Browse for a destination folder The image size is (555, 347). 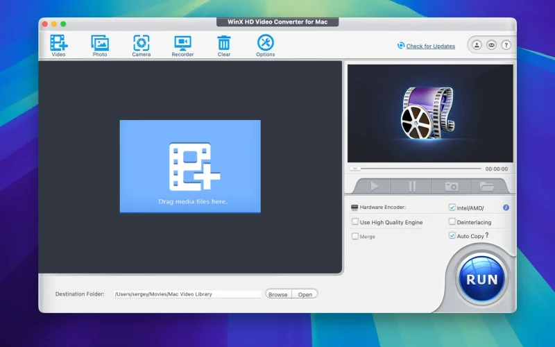click(x=278, y=294)
